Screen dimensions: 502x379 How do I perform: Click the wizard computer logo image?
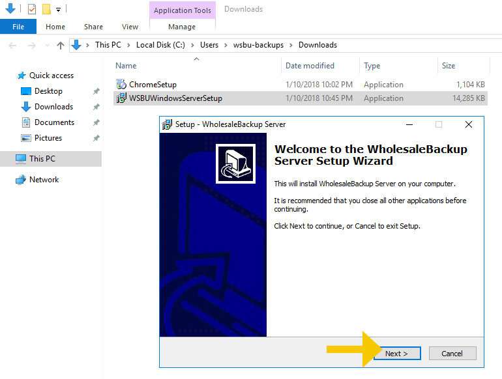pos(235,163)
